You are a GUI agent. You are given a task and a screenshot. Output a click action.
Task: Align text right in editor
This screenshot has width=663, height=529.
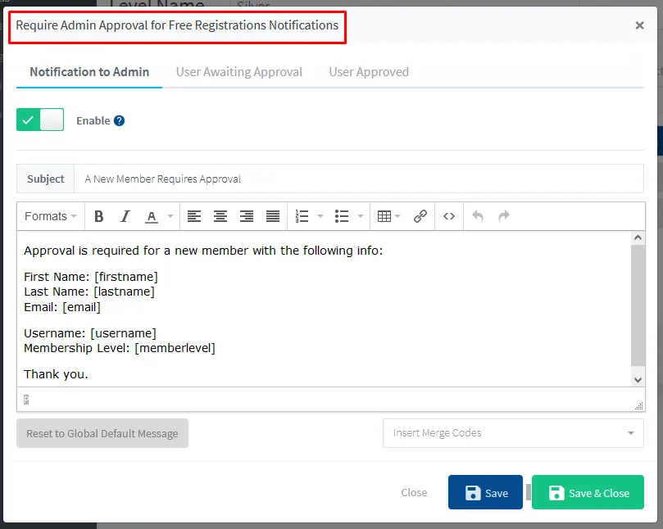[x=247, y=216]
